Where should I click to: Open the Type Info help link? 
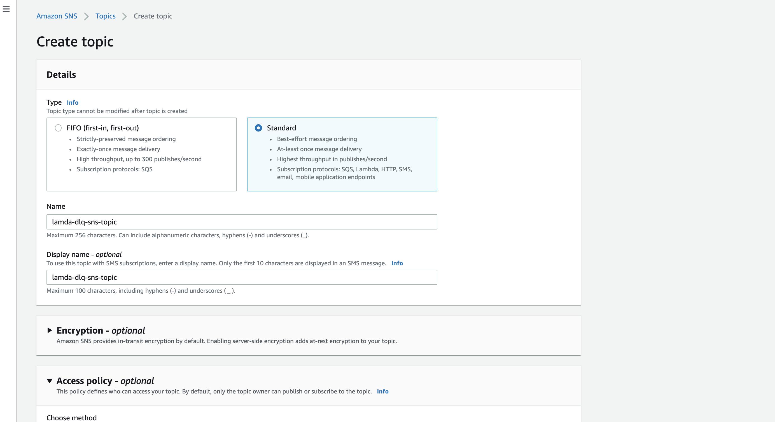[72, 103]
